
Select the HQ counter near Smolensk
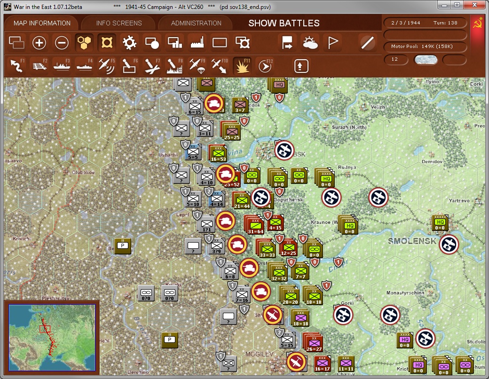tap(440, 223)
